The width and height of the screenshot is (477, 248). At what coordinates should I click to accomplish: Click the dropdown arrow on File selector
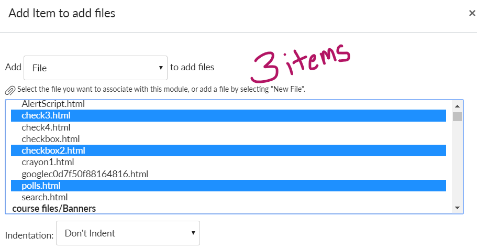[161, 68]
